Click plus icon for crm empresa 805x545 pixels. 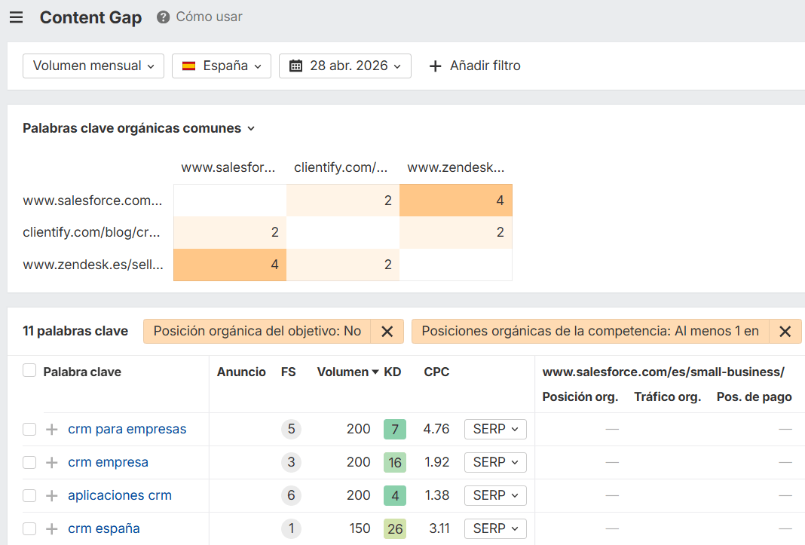click(51, 462)
